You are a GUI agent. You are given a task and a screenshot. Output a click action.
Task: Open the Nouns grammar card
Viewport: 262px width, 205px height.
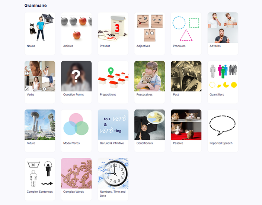tap(40, 33)
